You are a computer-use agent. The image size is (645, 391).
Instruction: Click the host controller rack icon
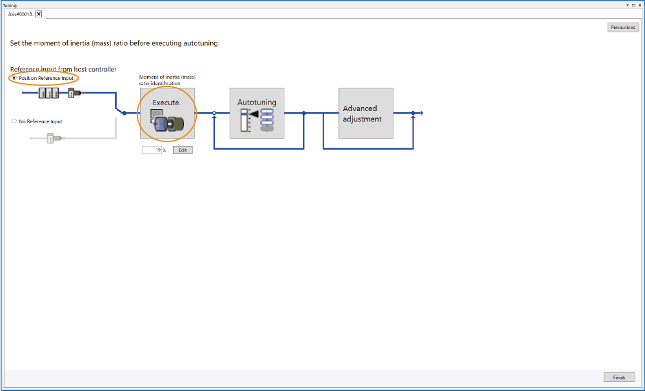(49, 93)
